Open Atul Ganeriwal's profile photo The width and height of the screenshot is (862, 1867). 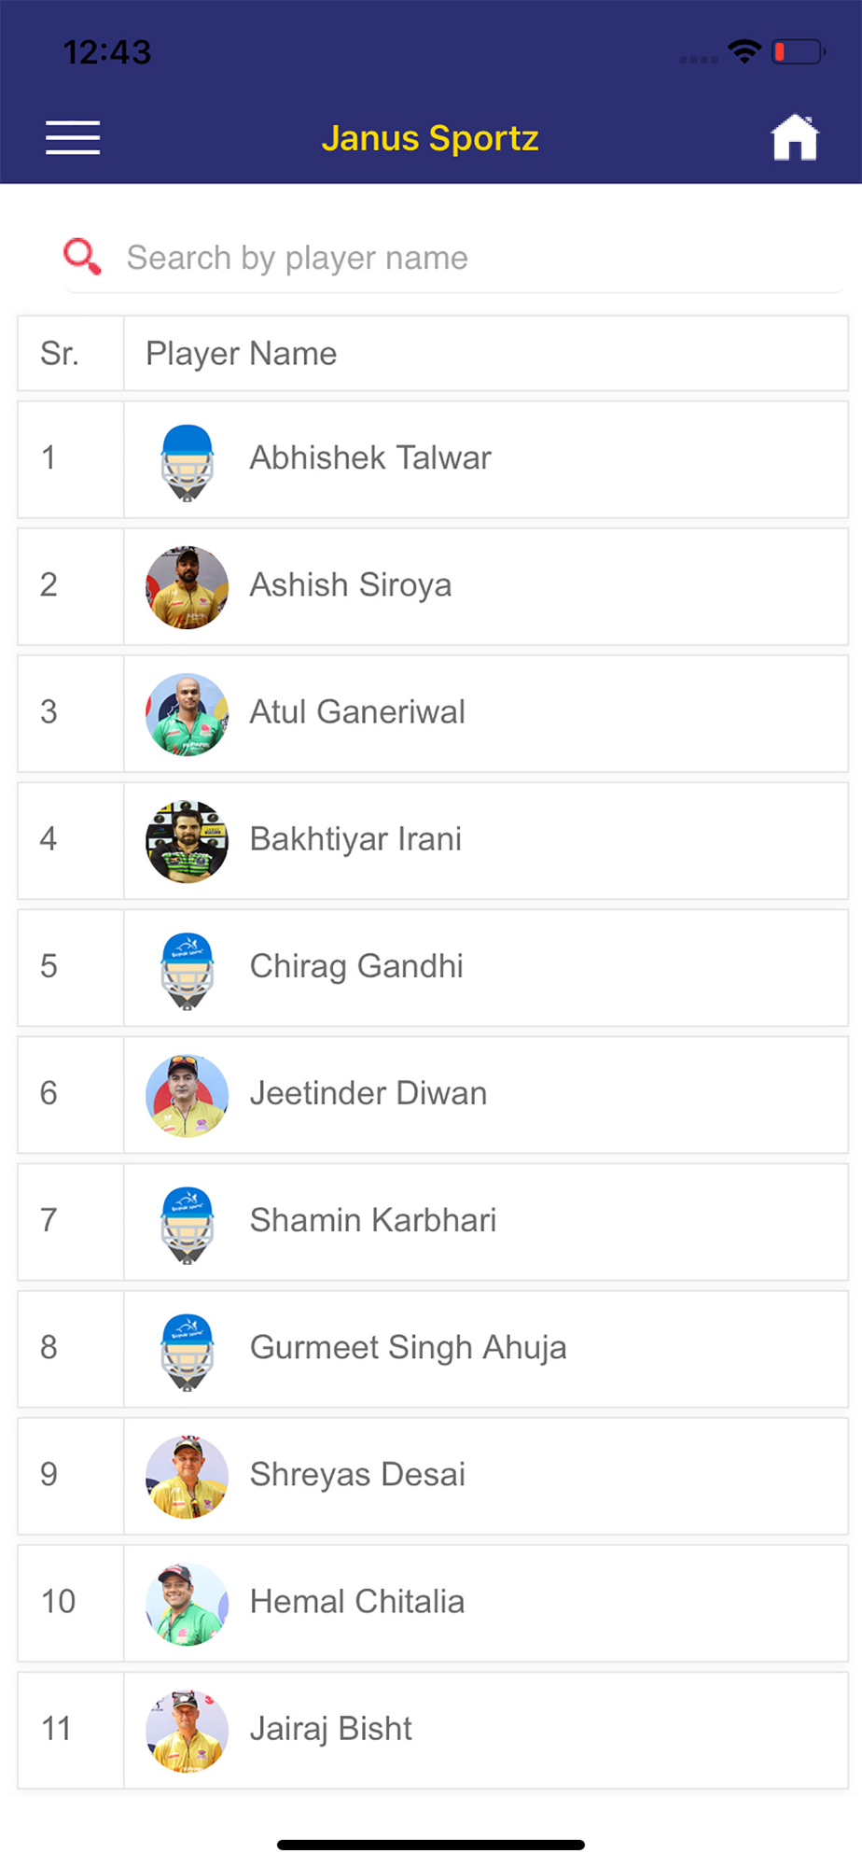[x=188, y=715]
